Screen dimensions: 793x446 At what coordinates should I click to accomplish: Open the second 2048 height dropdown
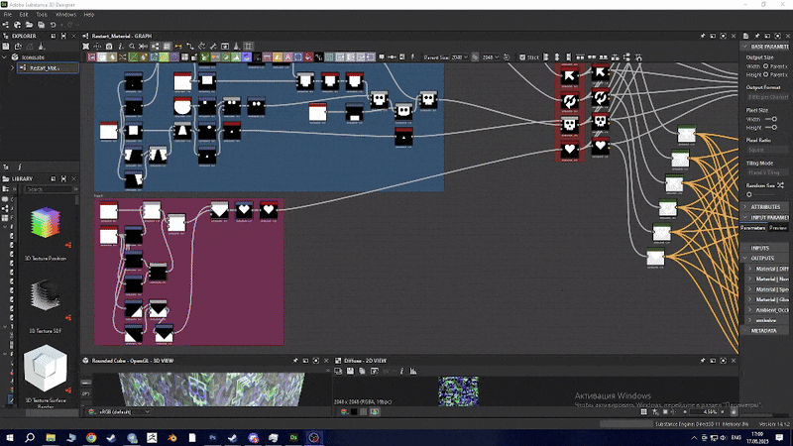[x=491, y=57]
